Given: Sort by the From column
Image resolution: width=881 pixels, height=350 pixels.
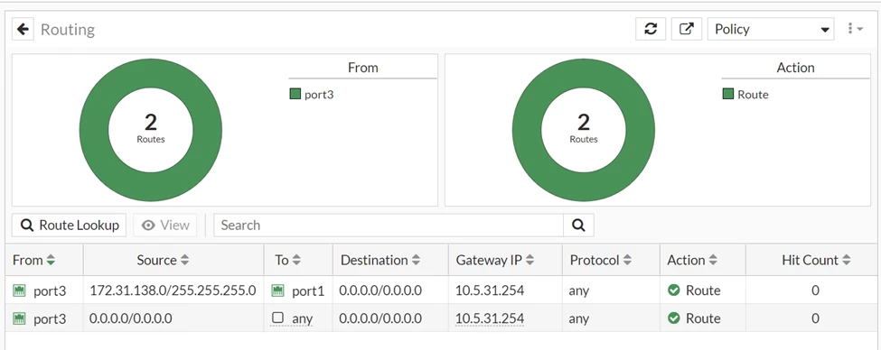Looking at the screenshot, I should pos(51,261).
